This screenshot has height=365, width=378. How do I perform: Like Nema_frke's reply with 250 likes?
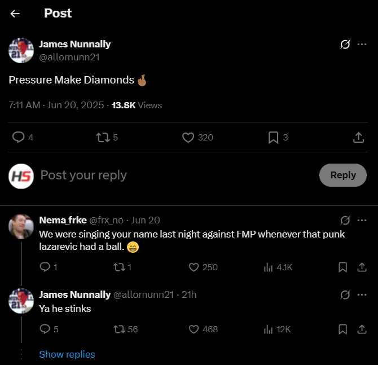(194, 267)
